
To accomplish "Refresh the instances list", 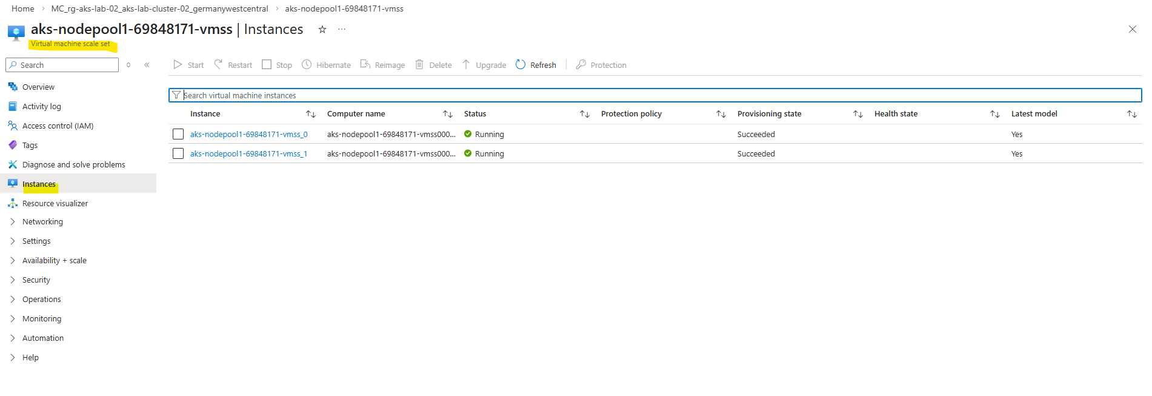I will pyautogui.click(x=536, y=65).
